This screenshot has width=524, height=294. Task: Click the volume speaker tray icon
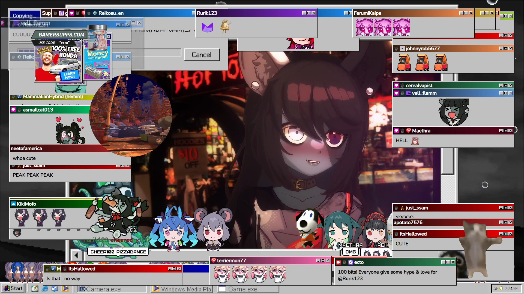[501, 288]
